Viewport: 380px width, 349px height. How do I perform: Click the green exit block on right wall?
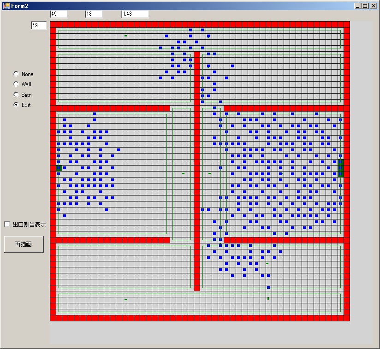[341, 168]
